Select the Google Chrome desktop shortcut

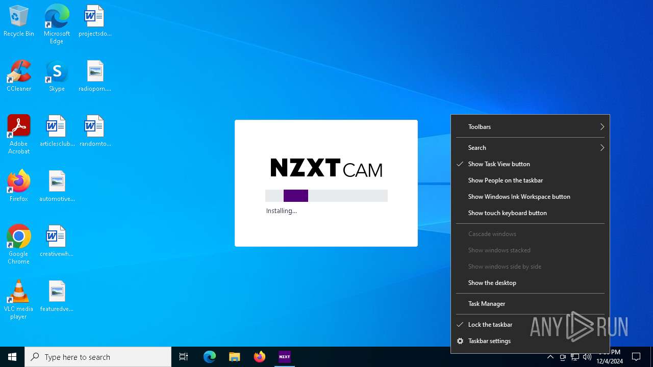coord(19,245)
